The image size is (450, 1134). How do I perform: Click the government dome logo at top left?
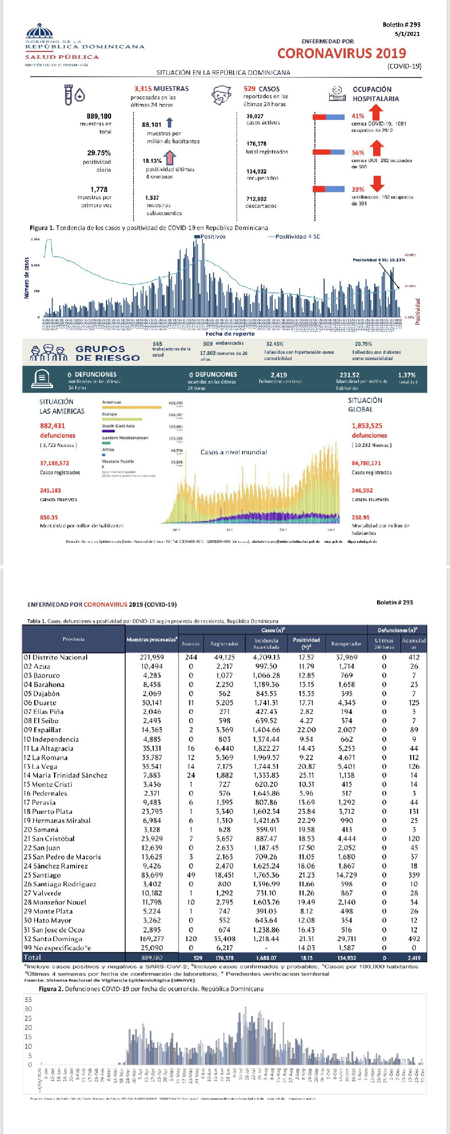point(39,31)
